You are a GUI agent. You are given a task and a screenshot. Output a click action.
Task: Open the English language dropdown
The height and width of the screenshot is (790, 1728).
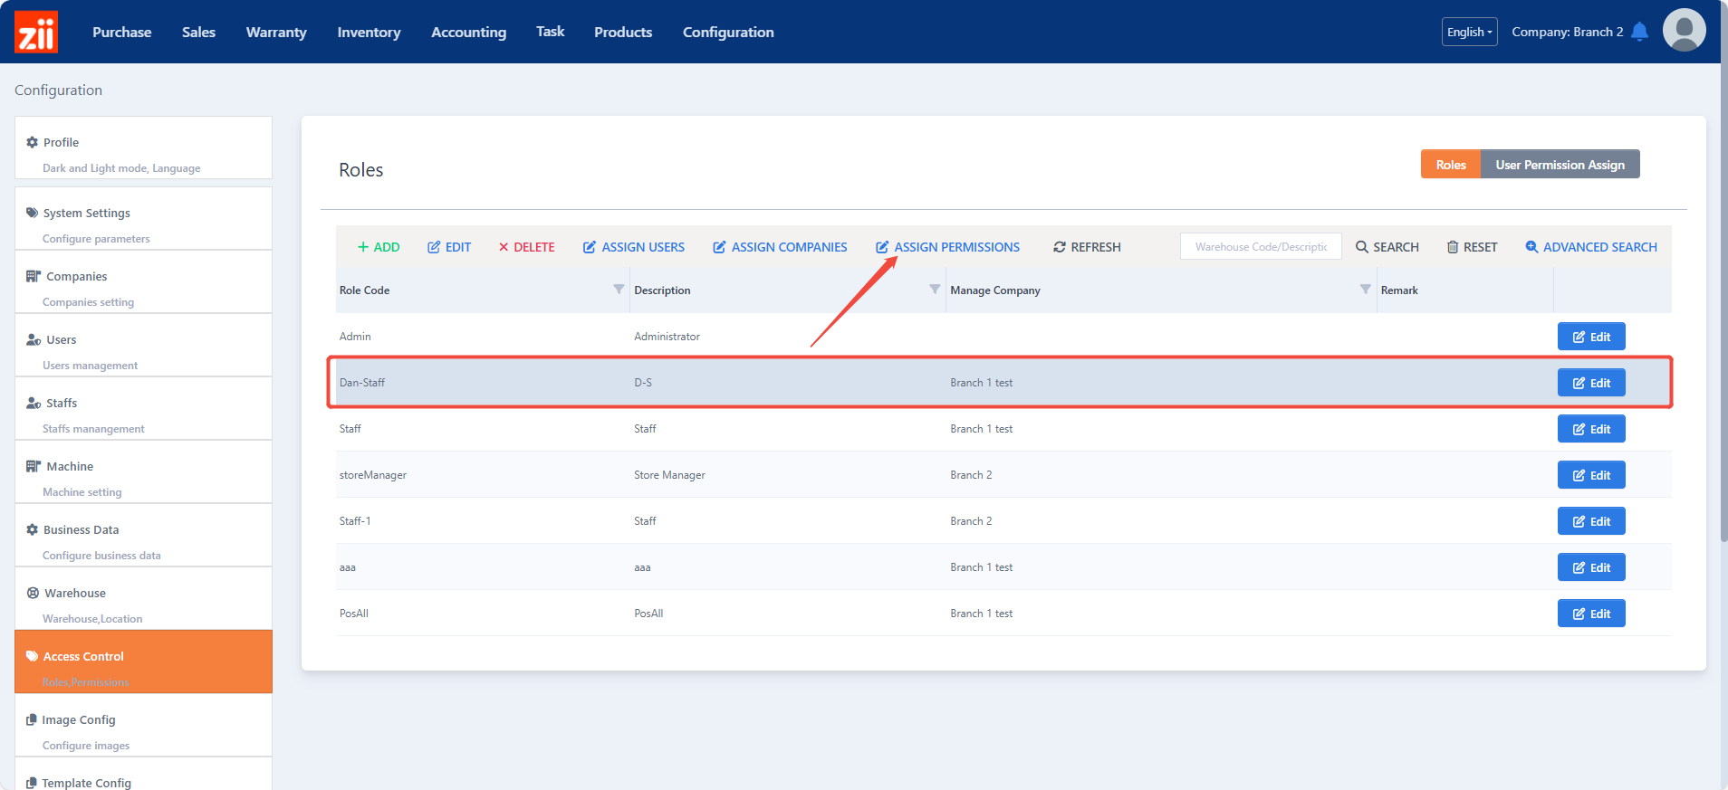click(1469, 32)
